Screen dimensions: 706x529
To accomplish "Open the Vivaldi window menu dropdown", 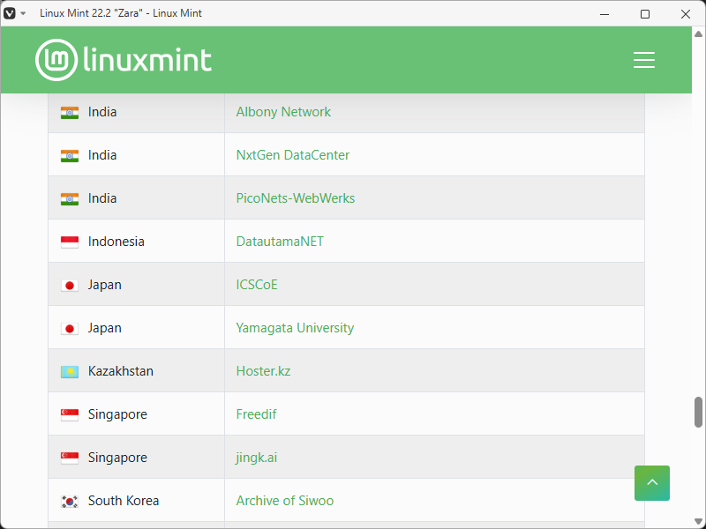I will point(23,14).
